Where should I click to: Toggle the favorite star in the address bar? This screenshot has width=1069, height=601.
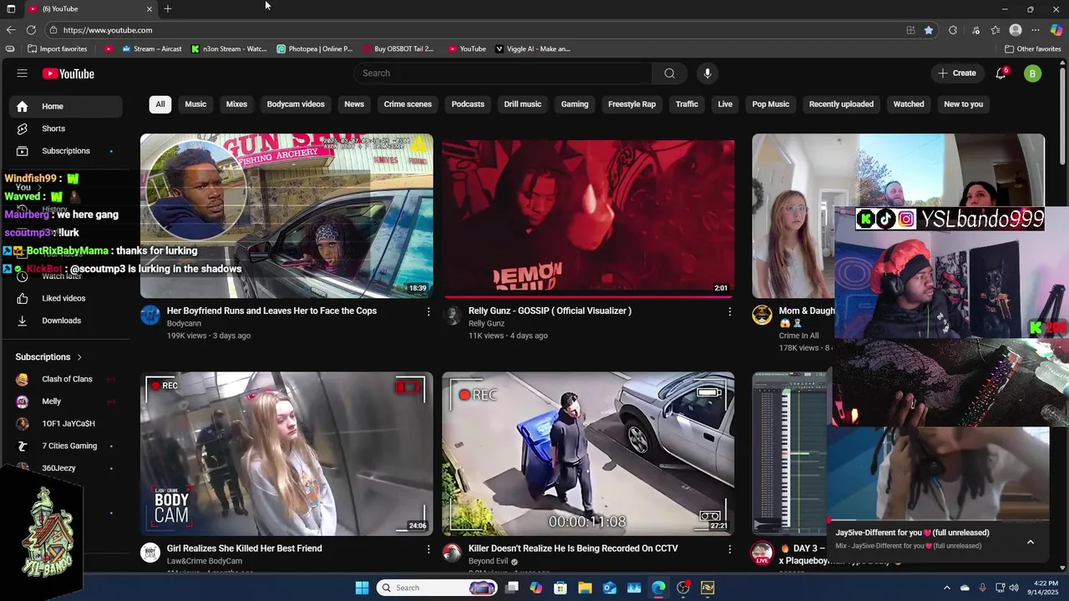929,30
